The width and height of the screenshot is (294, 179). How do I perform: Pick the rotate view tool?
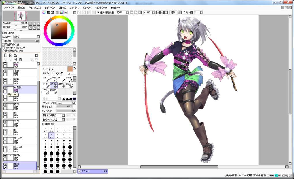click(x=53, y=73)
